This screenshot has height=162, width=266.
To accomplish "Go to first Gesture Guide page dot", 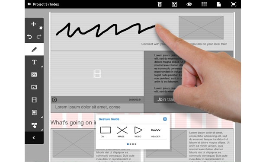I will [128, 144].
